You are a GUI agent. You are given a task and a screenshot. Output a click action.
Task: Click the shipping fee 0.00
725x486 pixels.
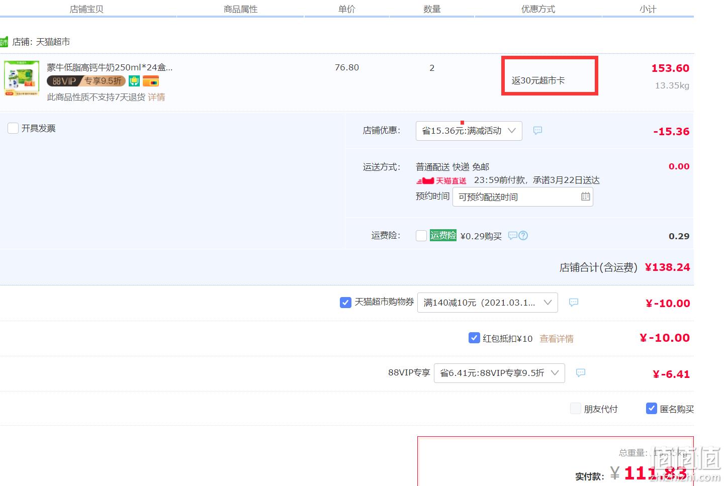(679, 166)
